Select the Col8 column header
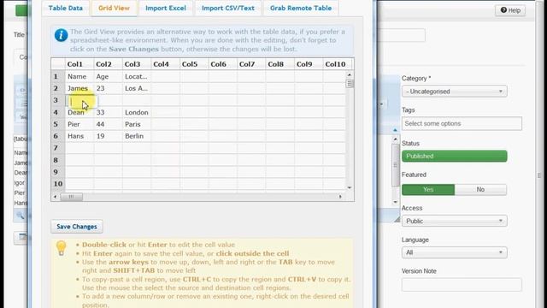 (279, 64)
